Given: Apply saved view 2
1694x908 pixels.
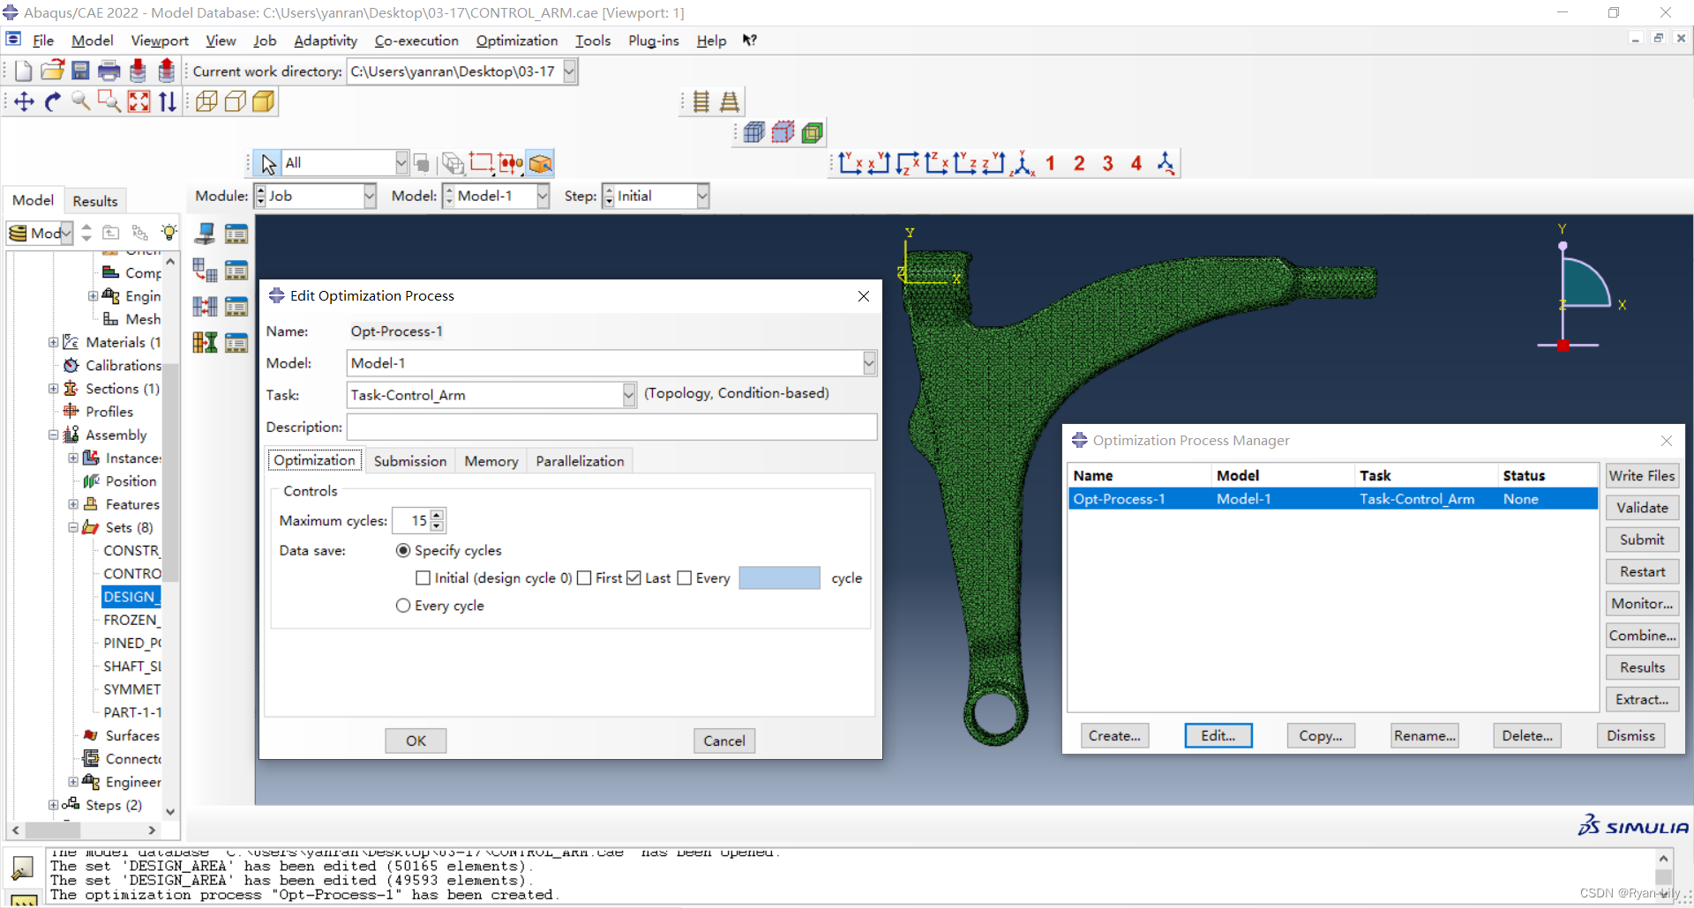Looking at the screenshot, I should pos(1079,163).
